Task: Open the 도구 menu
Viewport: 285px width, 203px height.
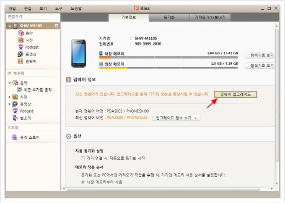Action: 59,8
